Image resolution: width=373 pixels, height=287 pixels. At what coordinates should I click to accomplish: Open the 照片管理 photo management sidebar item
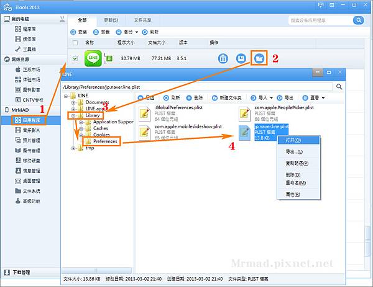27,141
